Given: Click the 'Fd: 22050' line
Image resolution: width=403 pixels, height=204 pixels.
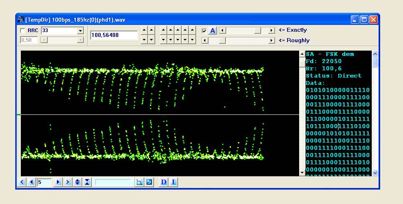Looking at the screenshot, I should pyautogui.click(x=324, y=61).
